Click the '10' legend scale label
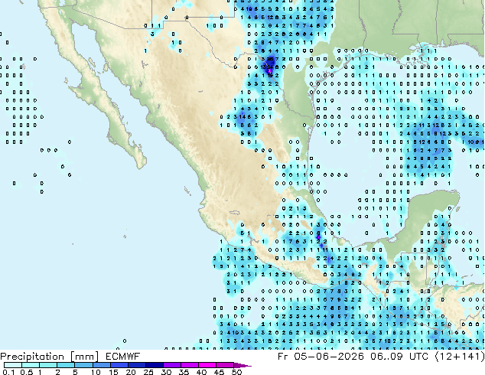Image resolution: width=485 pixels, height=375 pixels. pos(96,372)
